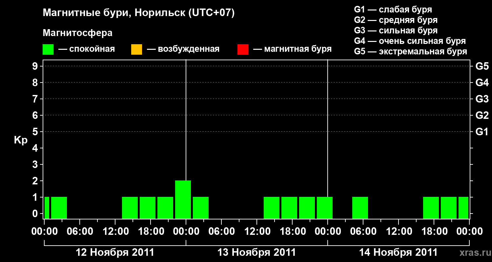
Task: Click the green 'спокойная' legend swatch
Action: [x=48, y=49]
